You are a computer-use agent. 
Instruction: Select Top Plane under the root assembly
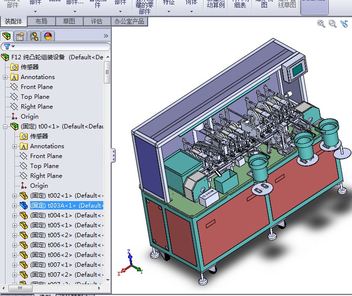pyautogui.click(x=35, y=97)
